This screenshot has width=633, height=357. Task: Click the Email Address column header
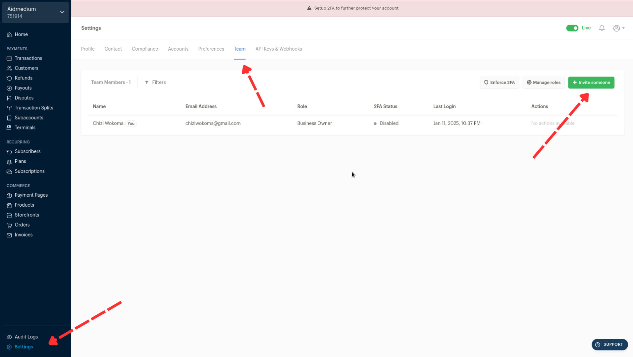click(x=201, y=106)
